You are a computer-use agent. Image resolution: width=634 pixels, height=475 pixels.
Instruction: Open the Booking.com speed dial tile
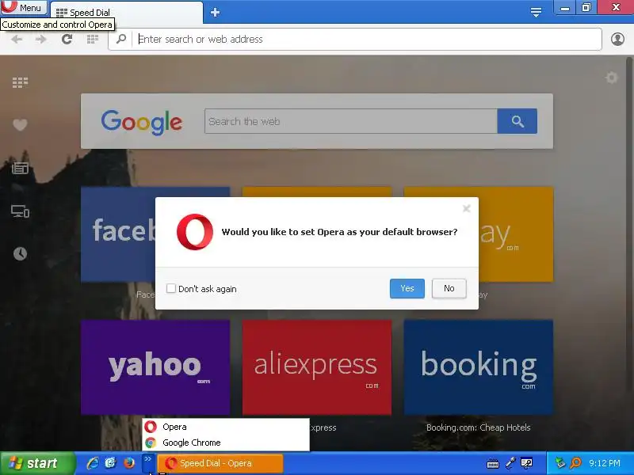479,367
